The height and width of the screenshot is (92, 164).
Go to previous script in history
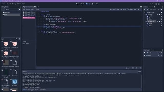pos(139,9)
